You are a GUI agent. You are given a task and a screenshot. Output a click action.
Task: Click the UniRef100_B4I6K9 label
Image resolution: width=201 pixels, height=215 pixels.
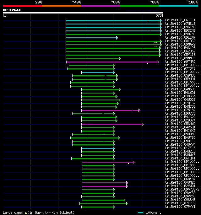[x=180, y=131]
